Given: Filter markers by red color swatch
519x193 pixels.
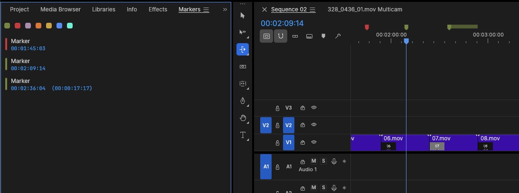Looking at the screenshot, I should point(18,26).
